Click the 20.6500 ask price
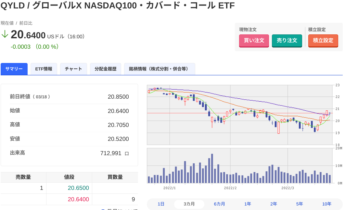Image resolution: width=345 pixels, height=210 pixels. [78, 188]
